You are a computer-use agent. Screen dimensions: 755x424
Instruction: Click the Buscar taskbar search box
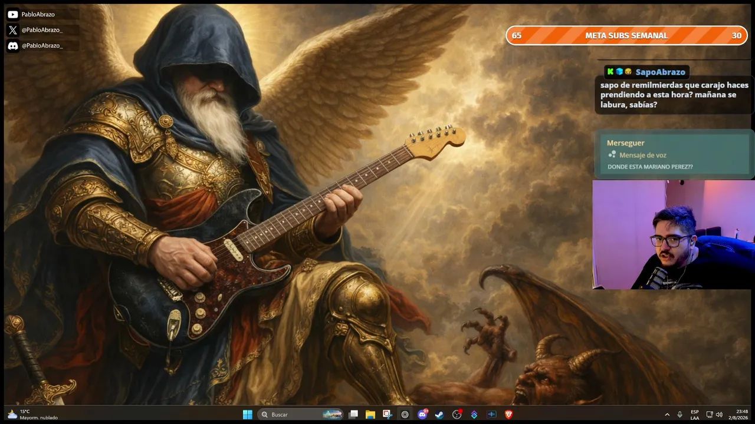pyautogui.click(x=301, y=415)
